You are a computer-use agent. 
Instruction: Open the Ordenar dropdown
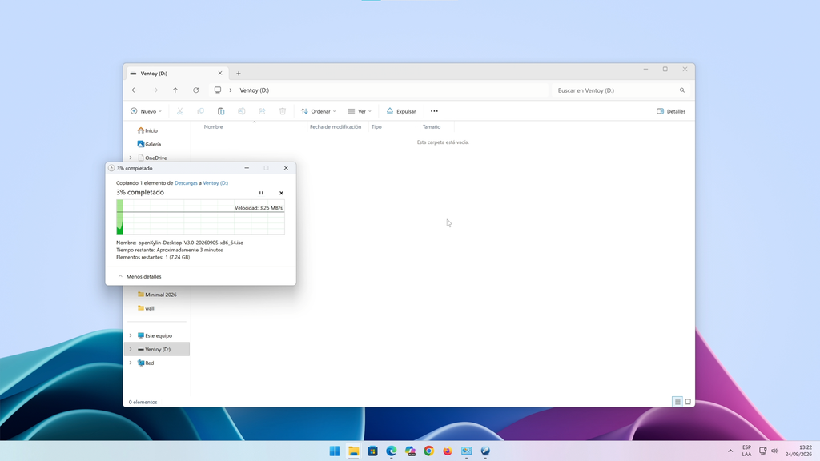(x=319, y=111)
